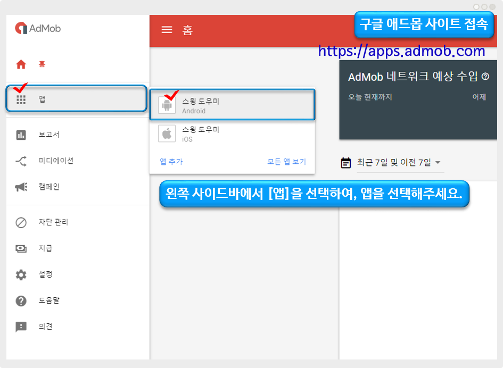Screen dimensions: 503x368
Task: Select 스윙 도우미 iOS app
Action: tap(232, 134)
